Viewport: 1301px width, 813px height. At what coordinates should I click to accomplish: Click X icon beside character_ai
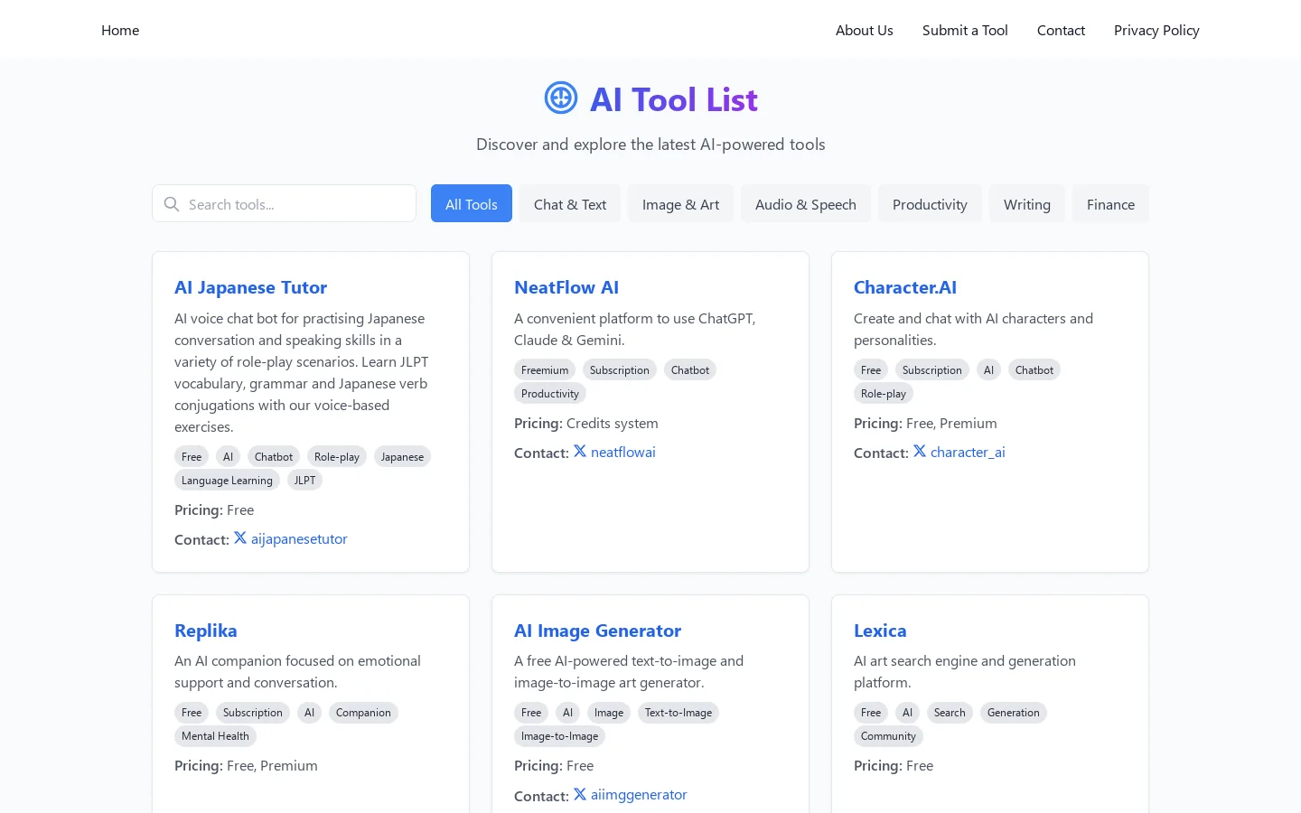click(920, 451)
